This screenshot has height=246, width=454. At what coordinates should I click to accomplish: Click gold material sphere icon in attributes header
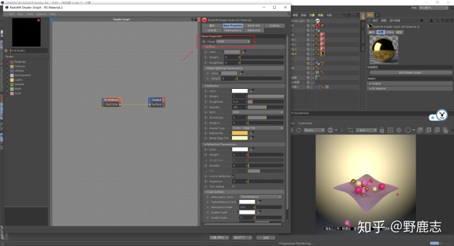tap(370, 26)
